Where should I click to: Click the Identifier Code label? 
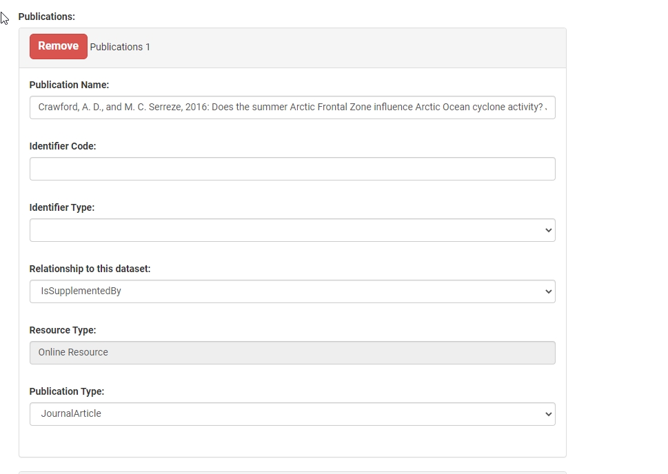pyautogui.click(x=63, y=146)
